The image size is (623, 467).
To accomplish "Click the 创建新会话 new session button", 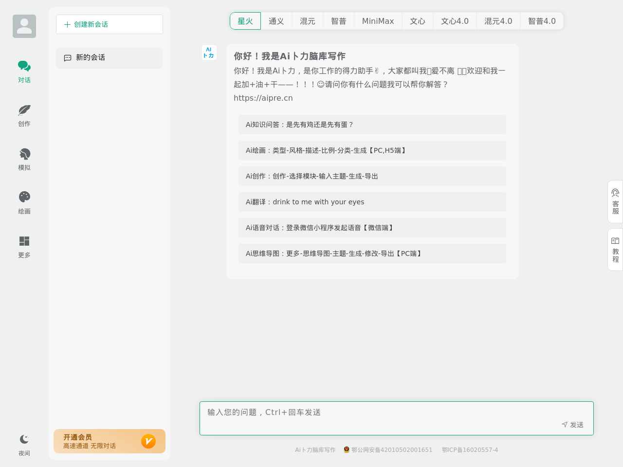I will [x=109, y=23].
